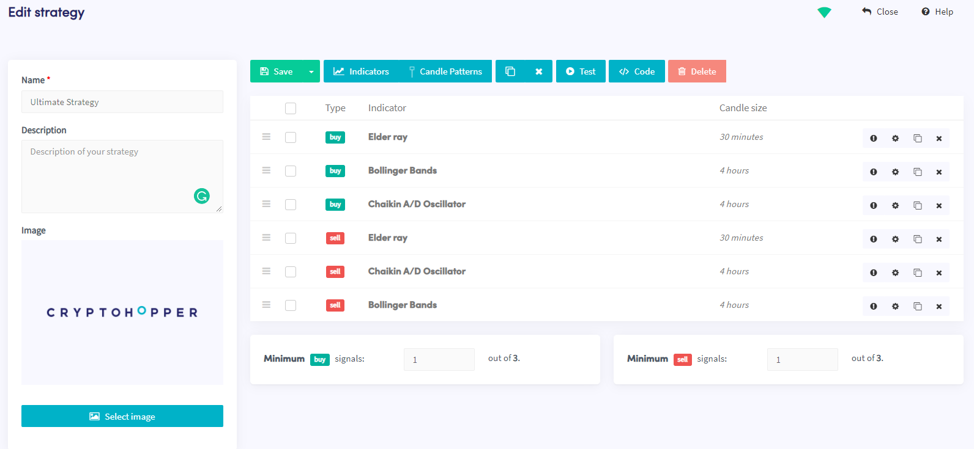Duplicate the sell Chaikin A/D Oscillator

(x=917, y=272)
